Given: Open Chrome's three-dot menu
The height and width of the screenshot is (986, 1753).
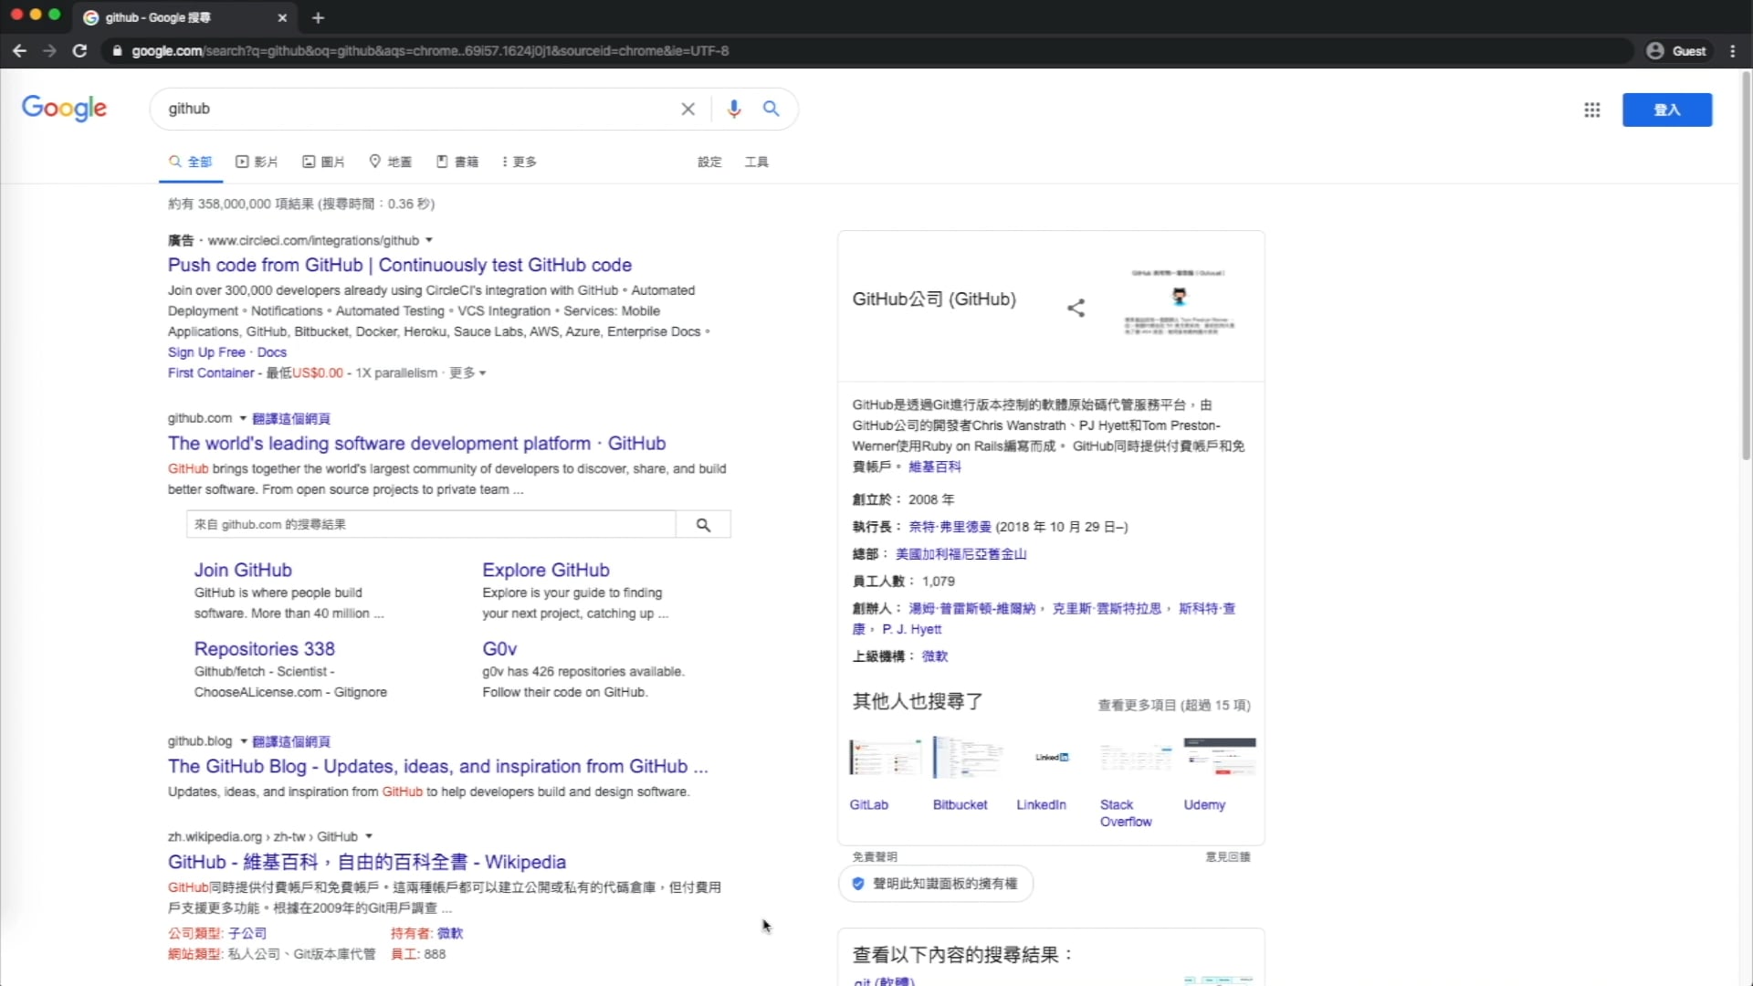Looking at the screenshot, I should (x=1732, y=51).
